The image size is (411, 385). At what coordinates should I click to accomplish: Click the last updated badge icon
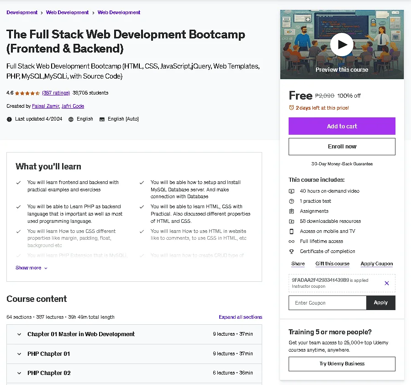[x=9, y=119]
